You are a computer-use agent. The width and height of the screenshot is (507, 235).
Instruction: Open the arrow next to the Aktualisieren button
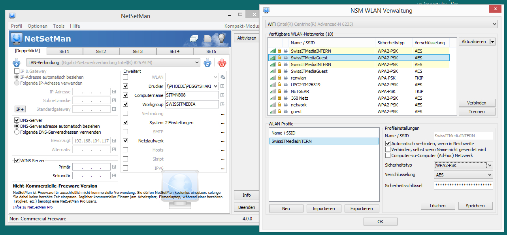click(x=492, y=42)
